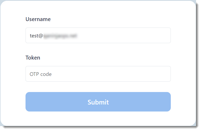Place cursor in the test@ email text
Image resolution: width=201 pixels, height=131 pixels.
(x=36, y=36)
